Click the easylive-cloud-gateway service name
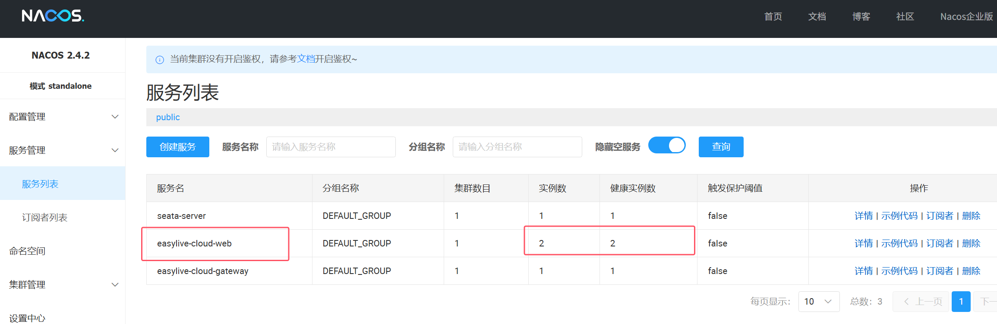The height and width of the screenshot is (324, 997). (x=203, y=271)
